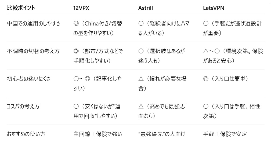
Task: Select the 不調時の切替の考え方 row label
Action: pyautogui.click(x=33, y=51)
